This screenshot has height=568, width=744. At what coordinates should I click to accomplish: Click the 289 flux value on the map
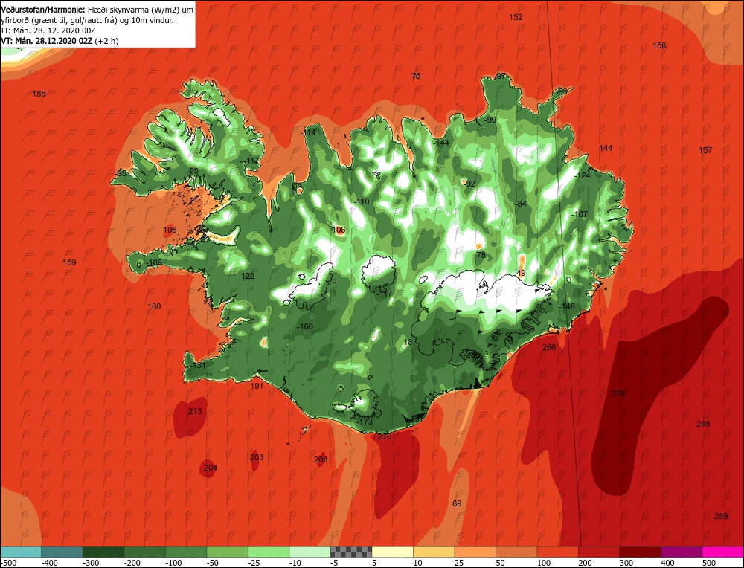[721, 516]
